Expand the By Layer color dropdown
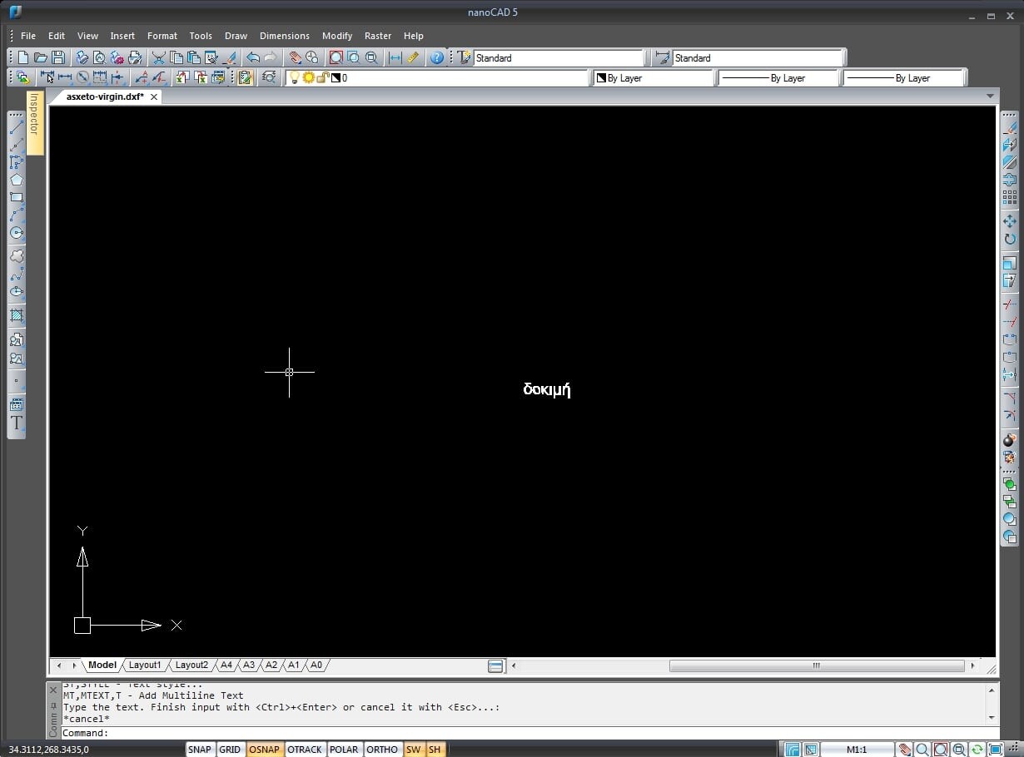Image resolution: width=1024 pixels, height=757 pixels. click(654, 78)
